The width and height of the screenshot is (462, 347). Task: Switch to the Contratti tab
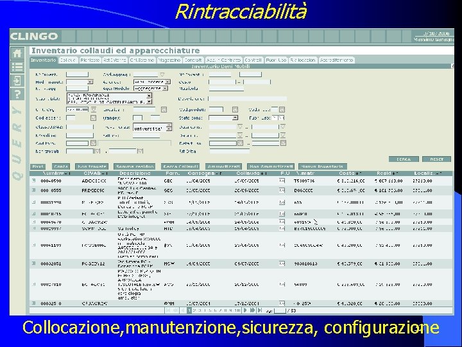tap(193, 60)
